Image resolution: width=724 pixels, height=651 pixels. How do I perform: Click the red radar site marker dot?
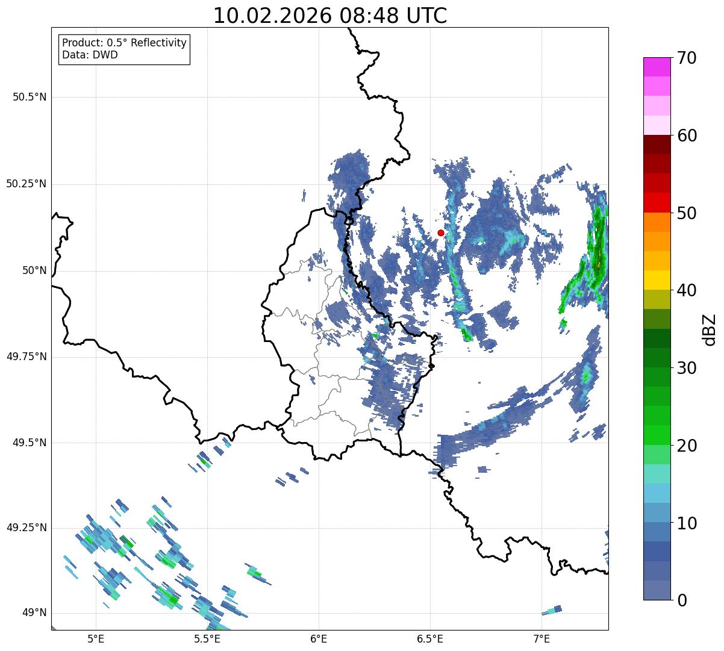click(x=441, y=232)
